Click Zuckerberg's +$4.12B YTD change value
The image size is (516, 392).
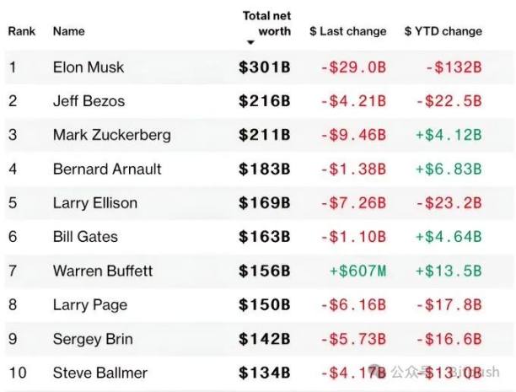coord(448,135)
